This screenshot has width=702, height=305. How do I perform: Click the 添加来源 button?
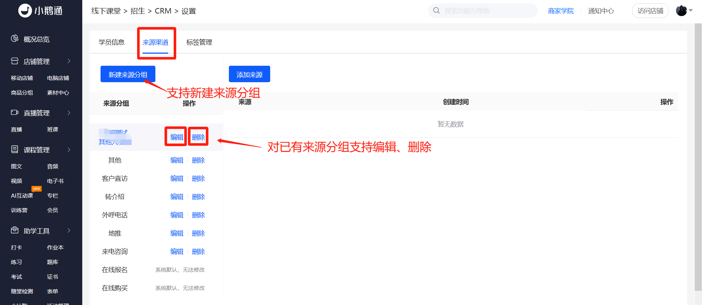click(x=249, y=74)
